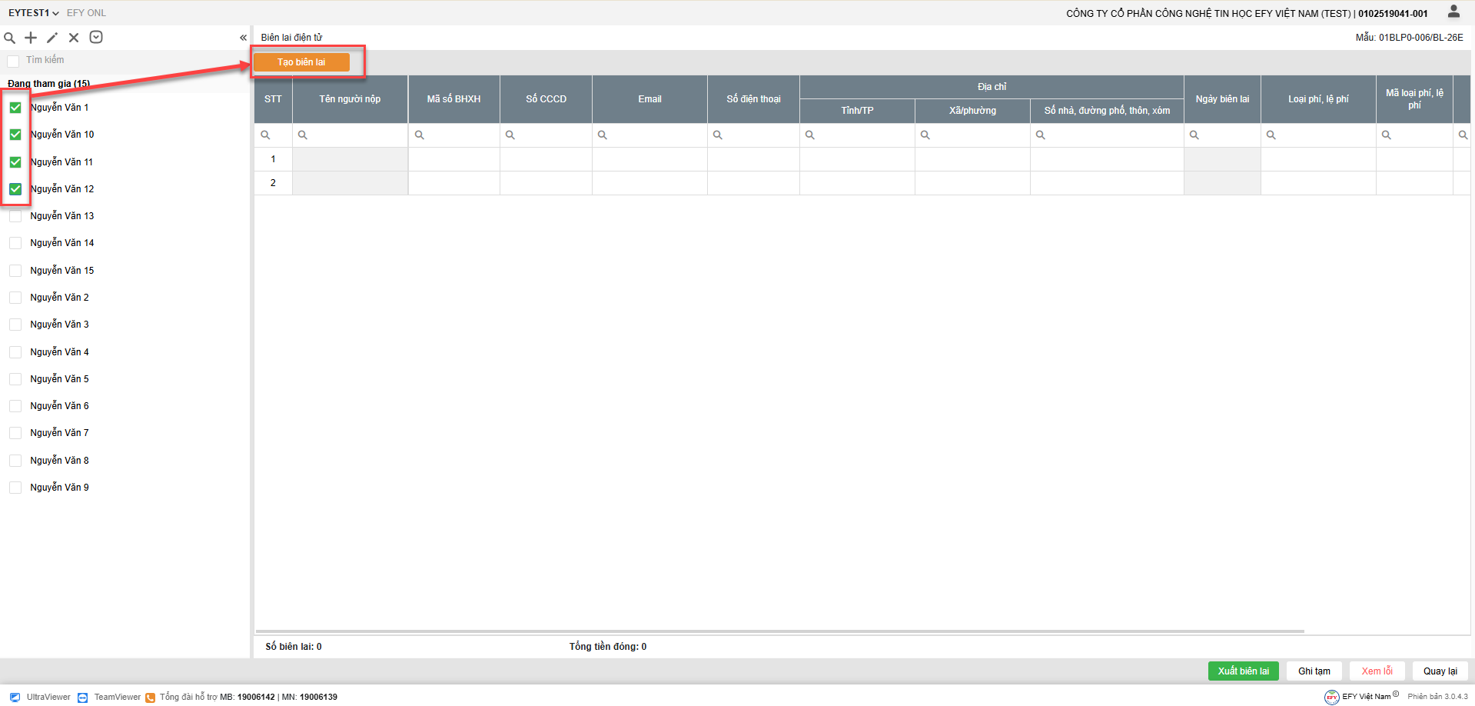Collapse the sidebar with double-chevron icon
Image resolution: width=1475 pixels, height=706 pixels.
point(243,38)
